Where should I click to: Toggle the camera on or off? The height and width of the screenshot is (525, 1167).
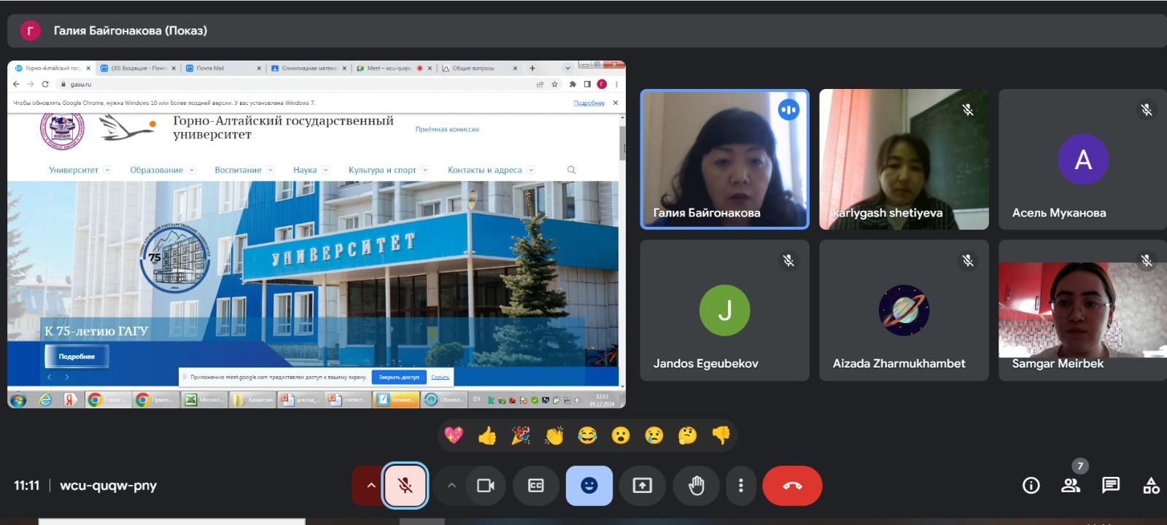pos(485,486)
